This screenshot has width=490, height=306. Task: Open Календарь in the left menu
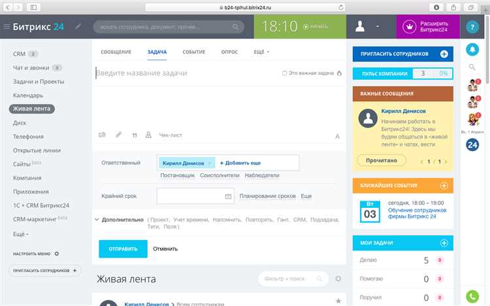coord(28,95)
